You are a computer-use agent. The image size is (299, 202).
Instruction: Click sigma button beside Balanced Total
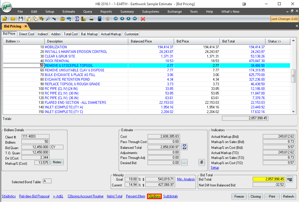point(184,147)
